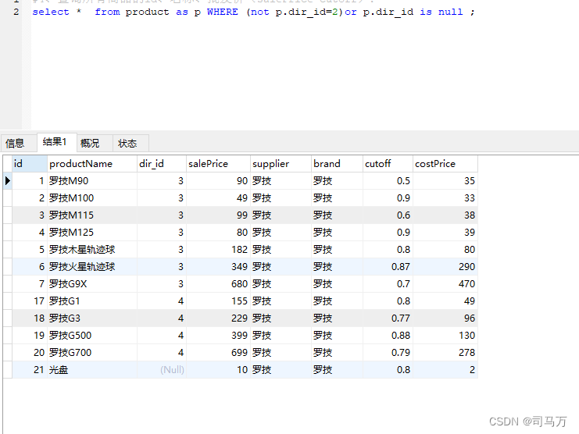
Task: Click the dir_id column header
Action: coord(162,164)
